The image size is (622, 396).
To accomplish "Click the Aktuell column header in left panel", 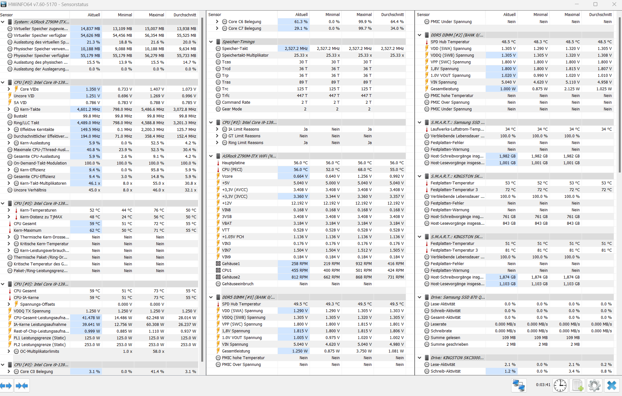I will (94, 15).
